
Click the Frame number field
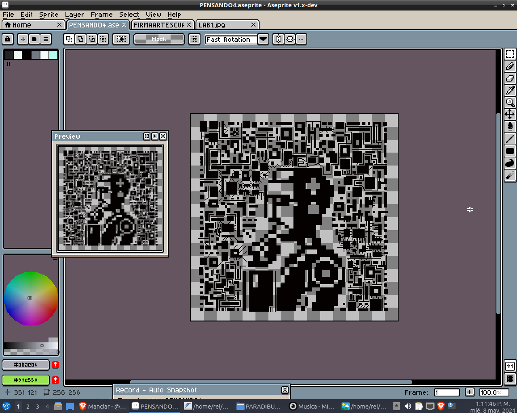coord(447,392)
